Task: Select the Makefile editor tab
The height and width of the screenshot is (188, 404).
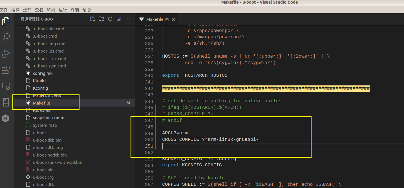Action: (154, 19)
